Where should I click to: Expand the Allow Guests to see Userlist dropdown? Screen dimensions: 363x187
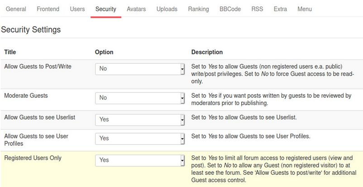click(x=140, y=120)
